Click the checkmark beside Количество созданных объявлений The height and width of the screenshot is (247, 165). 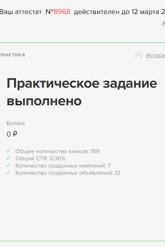point(8,173)
